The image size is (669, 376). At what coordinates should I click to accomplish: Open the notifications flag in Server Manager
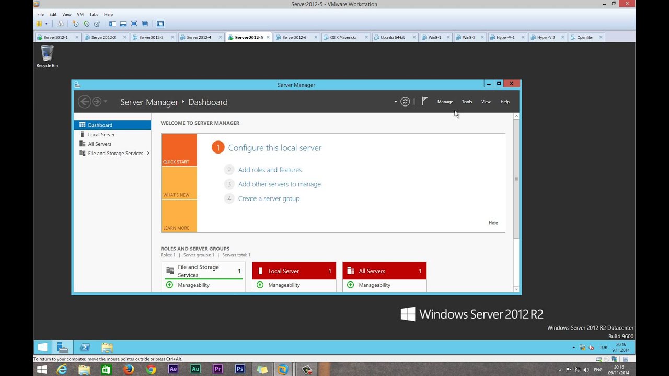coord(424,101)
